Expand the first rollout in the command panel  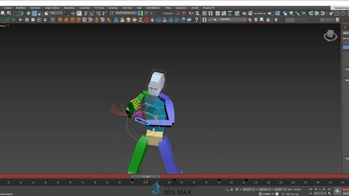pyautogui.click(x=345, y=69)
